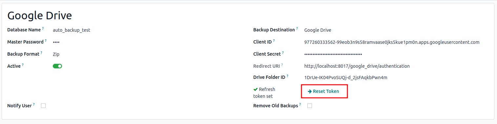Image resolution: width=497 pixels, height=124 pixels.
Task: Click the green Refresh token set checkmark
Action: tap(255, 89)
